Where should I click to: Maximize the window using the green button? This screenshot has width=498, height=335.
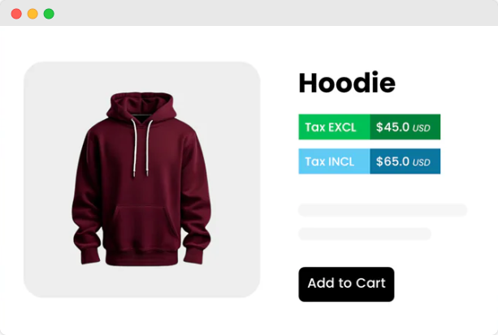pos(49,14)
